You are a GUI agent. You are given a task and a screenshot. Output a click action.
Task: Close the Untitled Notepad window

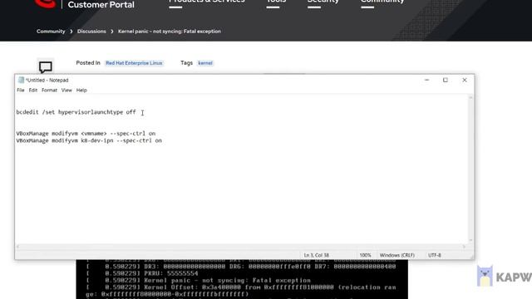465,80
